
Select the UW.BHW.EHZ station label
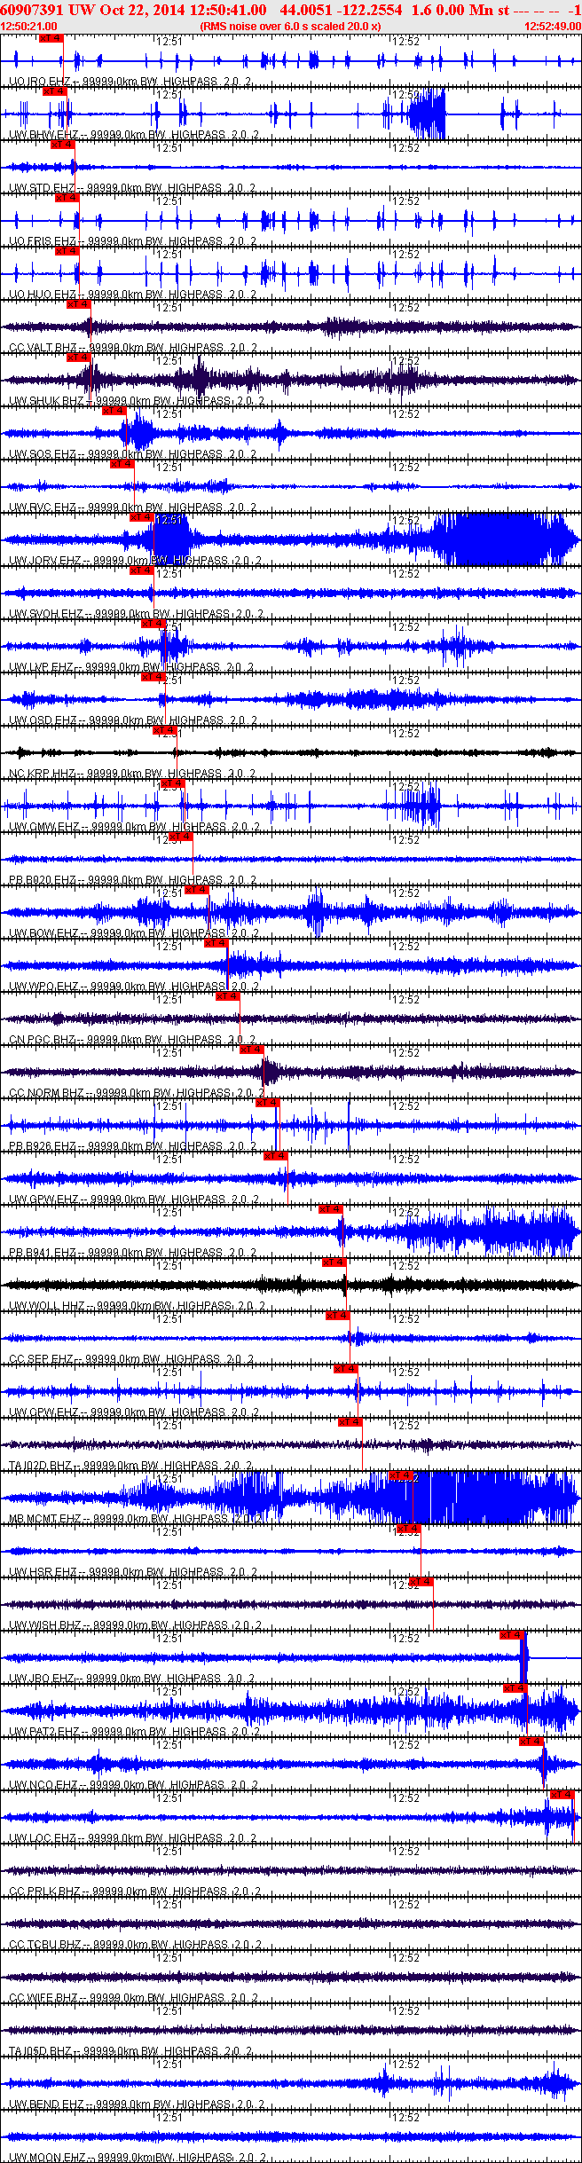pyautogui.click(x=43, y=135)
